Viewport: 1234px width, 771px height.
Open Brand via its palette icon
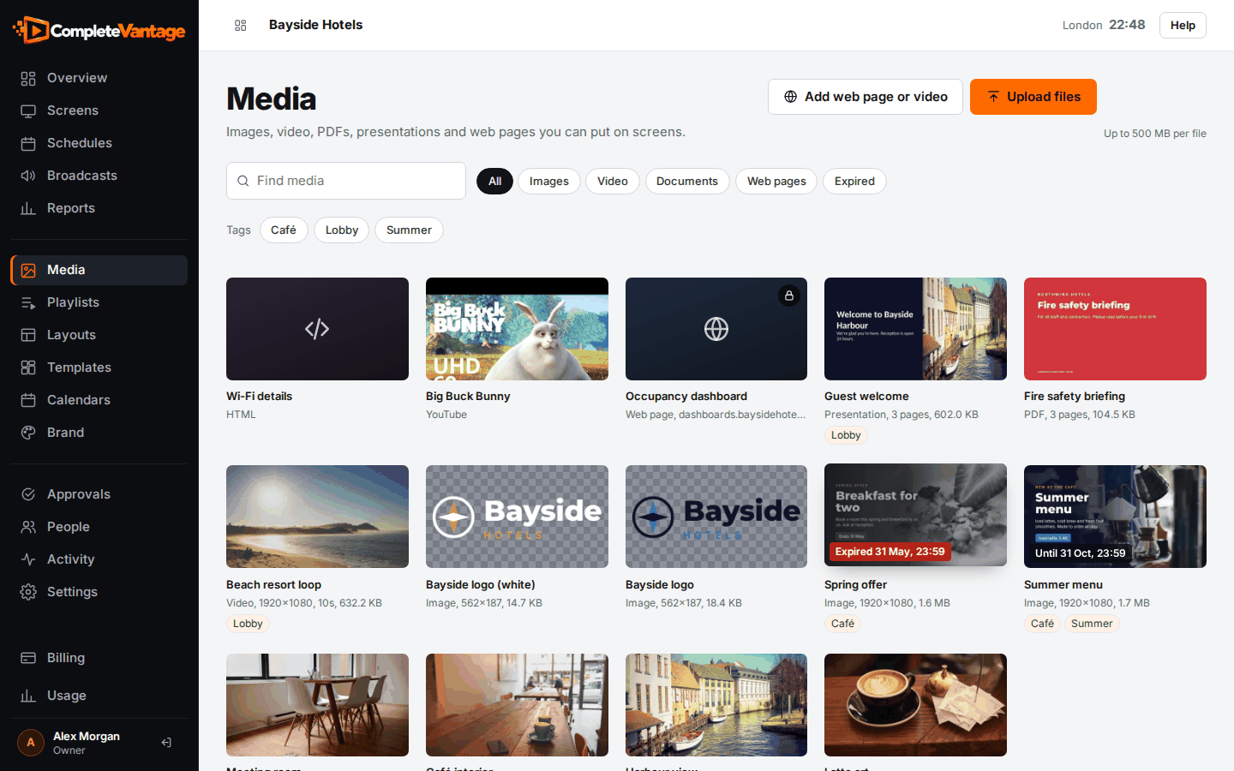(x=28, y=433)
